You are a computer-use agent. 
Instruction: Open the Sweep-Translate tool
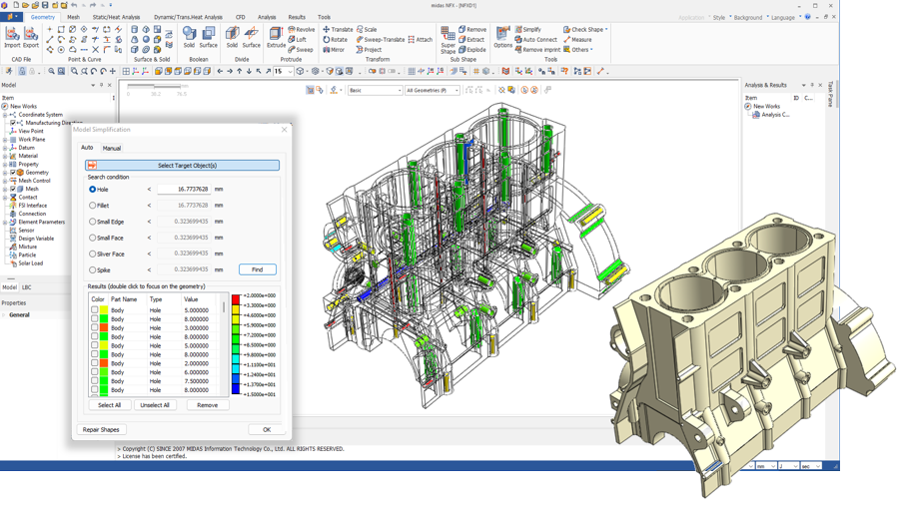point(381,39)
